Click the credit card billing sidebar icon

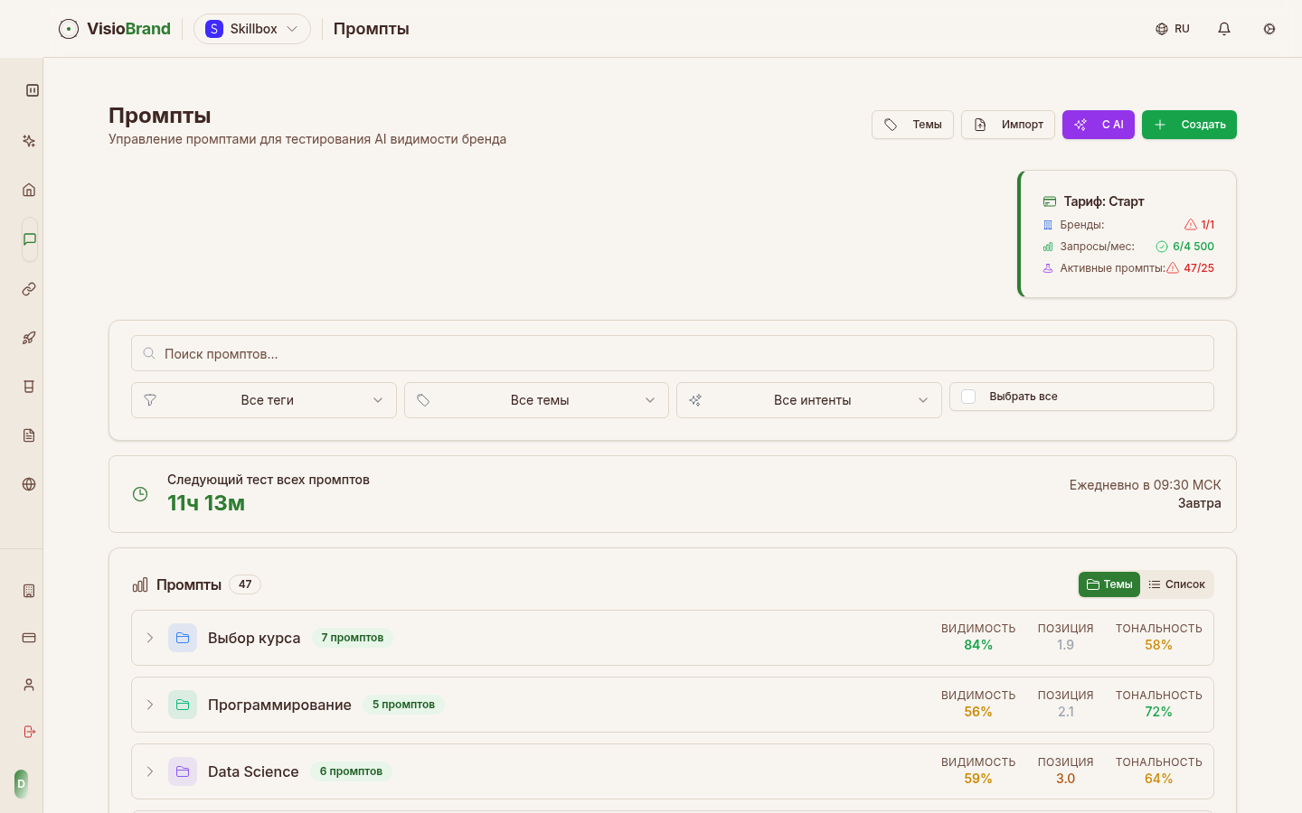click(29, 638)
